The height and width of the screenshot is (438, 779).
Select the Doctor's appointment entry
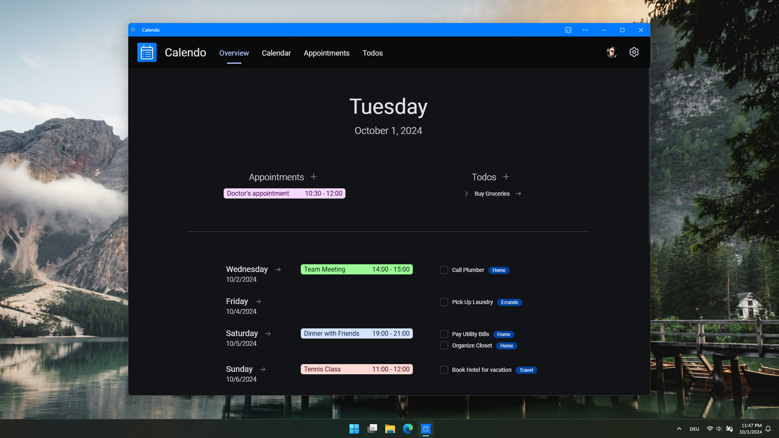click(x=284, y=193)
